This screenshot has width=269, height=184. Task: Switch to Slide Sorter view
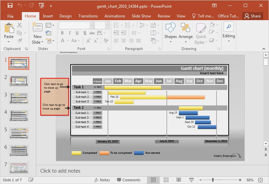pos(166,180)
